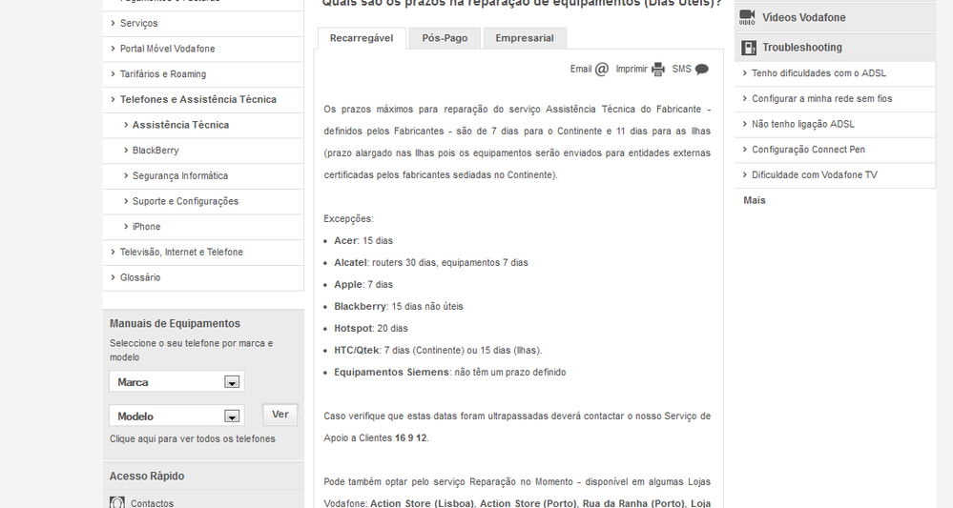Open the Modelo dropdown
Screen dimensions: 953x508
[176, 416]
